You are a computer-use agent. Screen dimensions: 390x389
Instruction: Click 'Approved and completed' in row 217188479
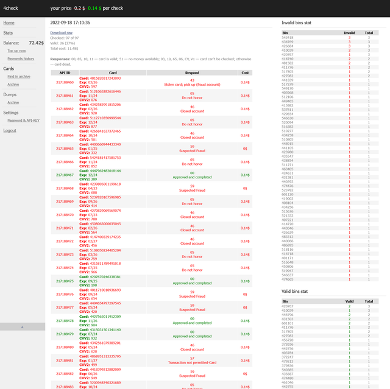click(x=192, y=336)
